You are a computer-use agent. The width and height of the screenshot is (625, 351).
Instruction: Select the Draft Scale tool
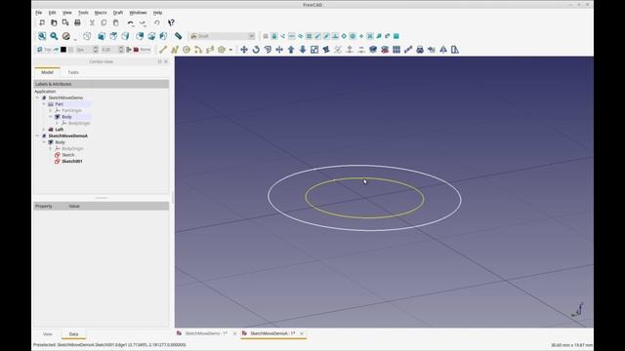(314, 50)
